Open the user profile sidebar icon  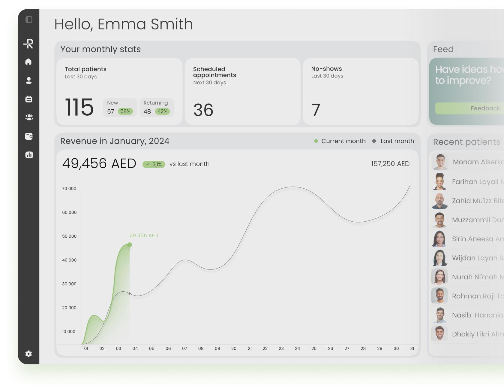click(x=29, y=81)
